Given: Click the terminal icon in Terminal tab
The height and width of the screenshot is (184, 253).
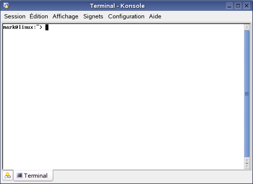Looking at the screenshot, I should pyautogui.click(x=20, y=175).
